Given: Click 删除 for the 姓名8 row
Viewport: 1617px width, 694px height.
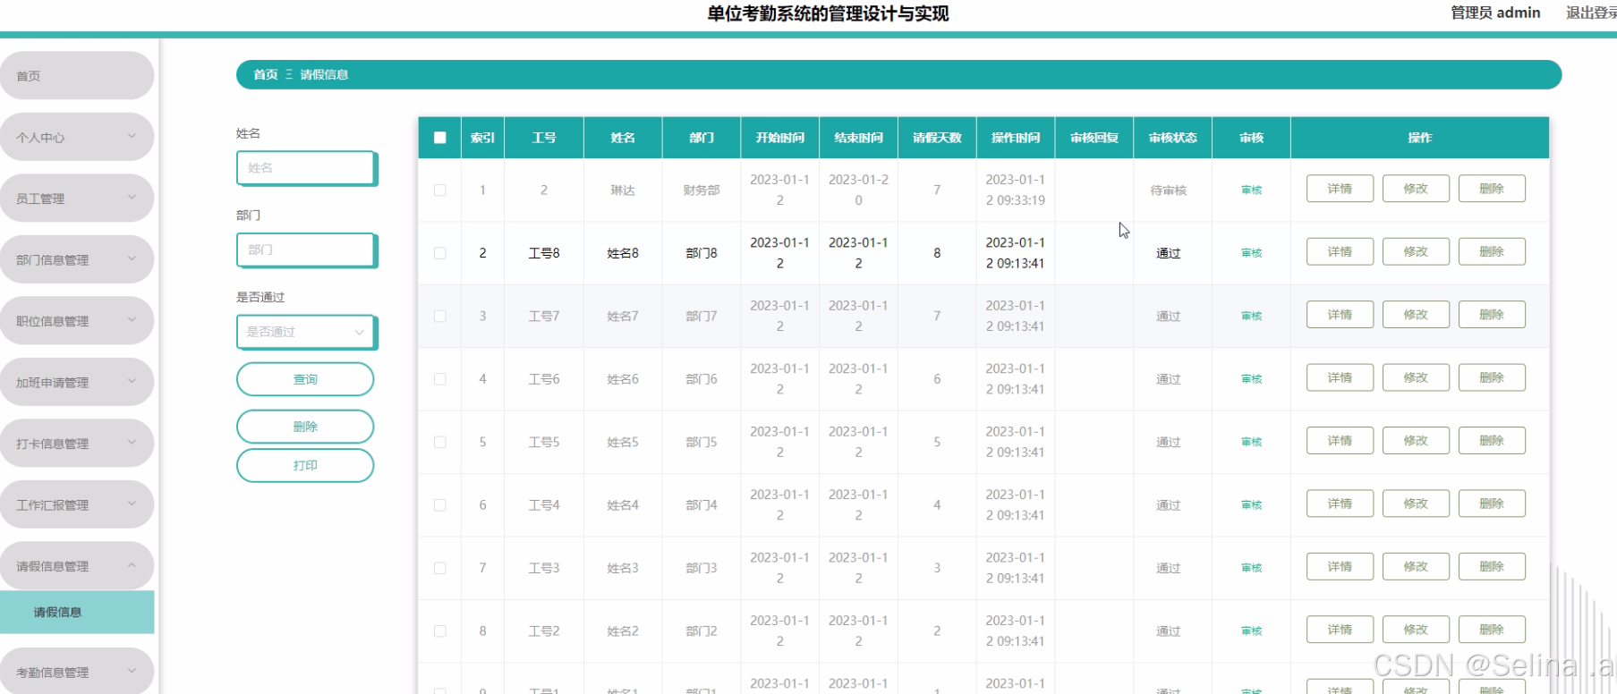Looking at the screenshot, I should [x=1492, y=252].
